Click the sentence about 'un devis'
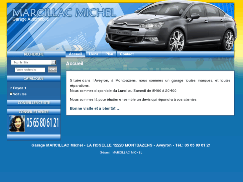 [x=134, y=100]
